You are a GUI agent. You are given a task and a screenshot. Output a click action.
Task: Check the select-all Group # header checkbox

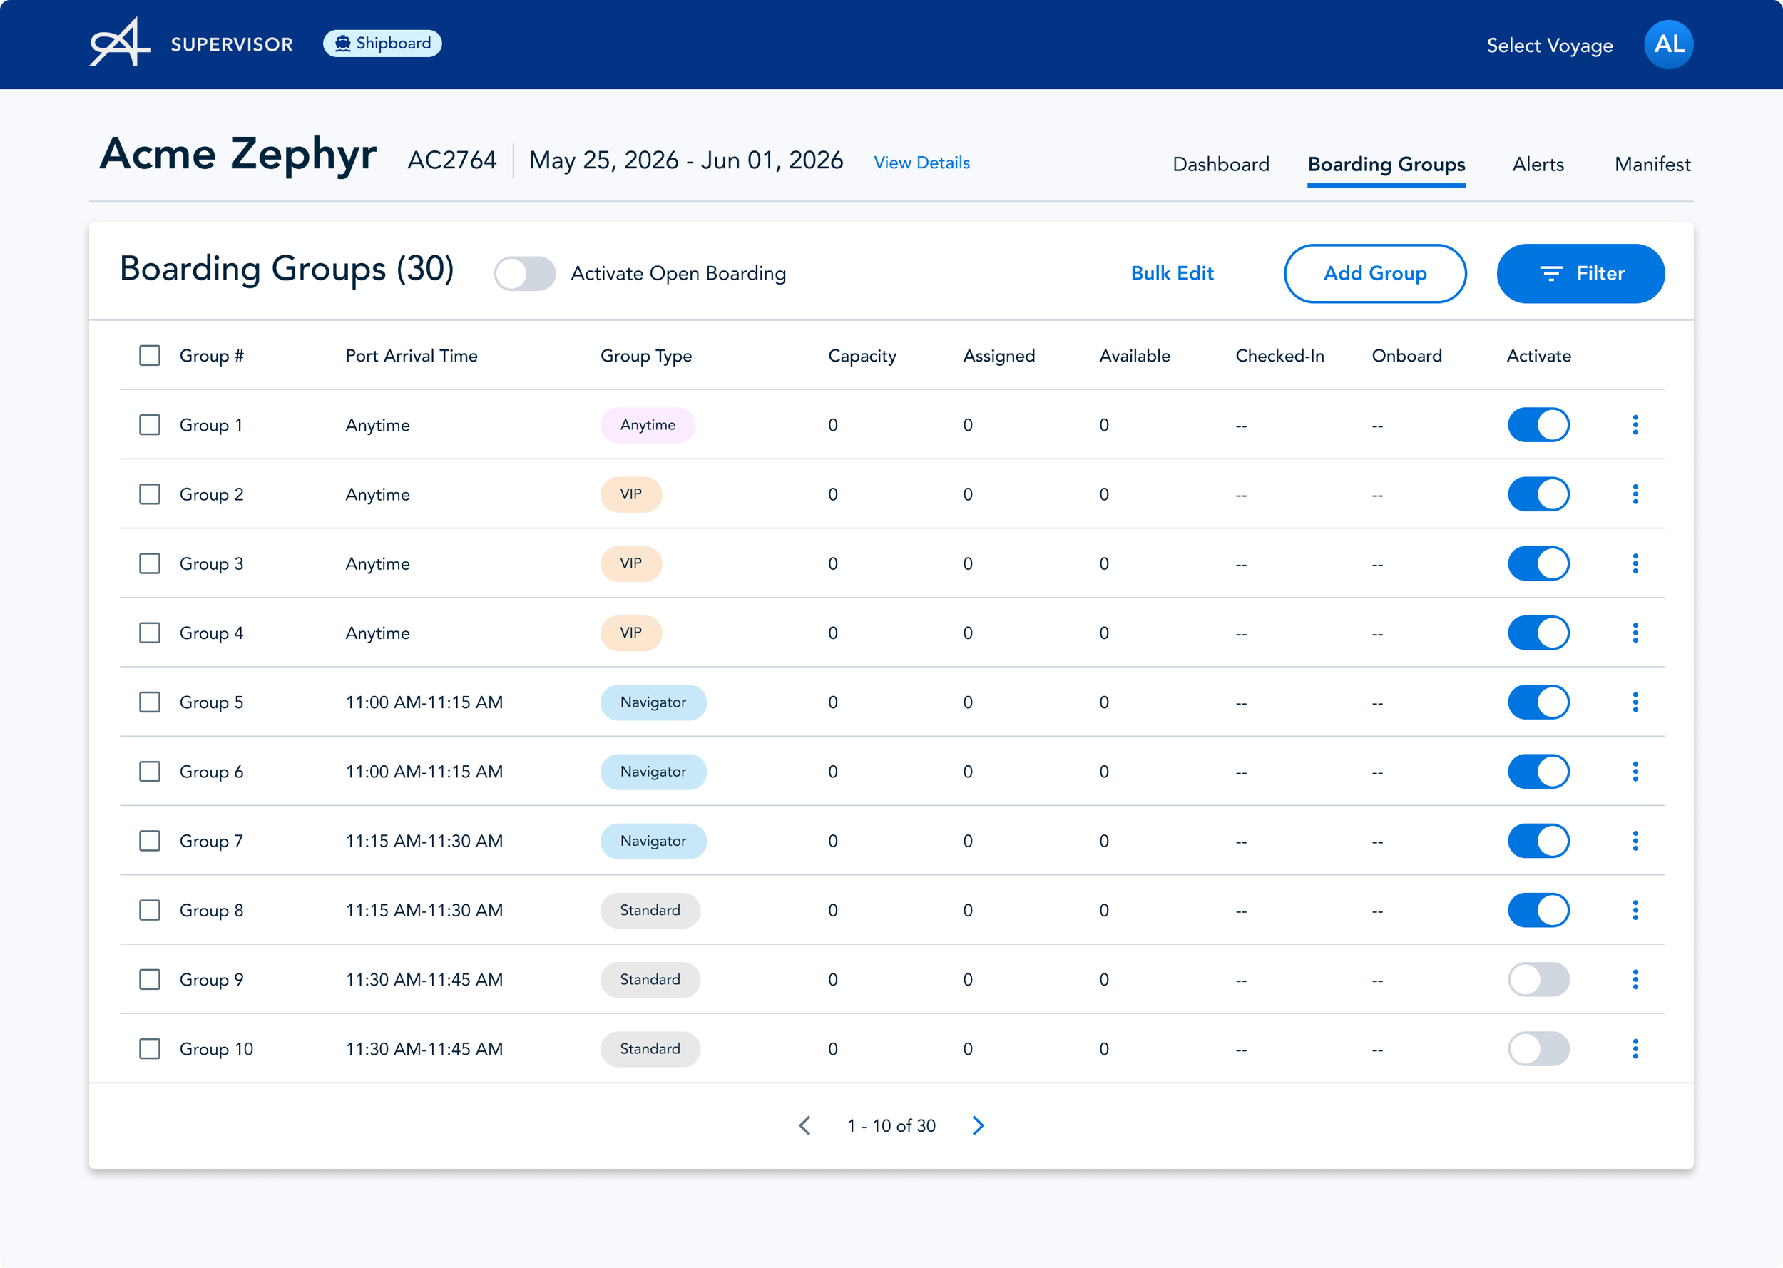pos(150,356)
